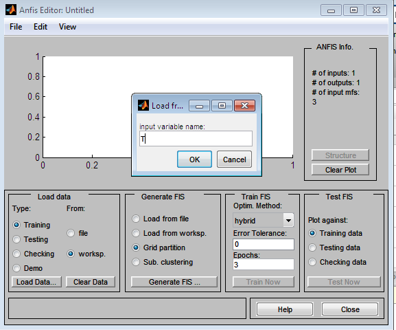Click the '# of inputs: 1' text
The width and height of the screenshot is (396, 330).
click(334, 73)
